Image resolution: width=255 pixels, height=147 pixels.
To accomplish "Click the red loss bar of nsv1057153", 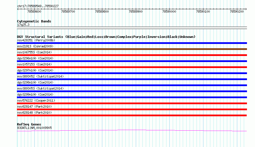I will pyautogui.click(x=132, y=67).
